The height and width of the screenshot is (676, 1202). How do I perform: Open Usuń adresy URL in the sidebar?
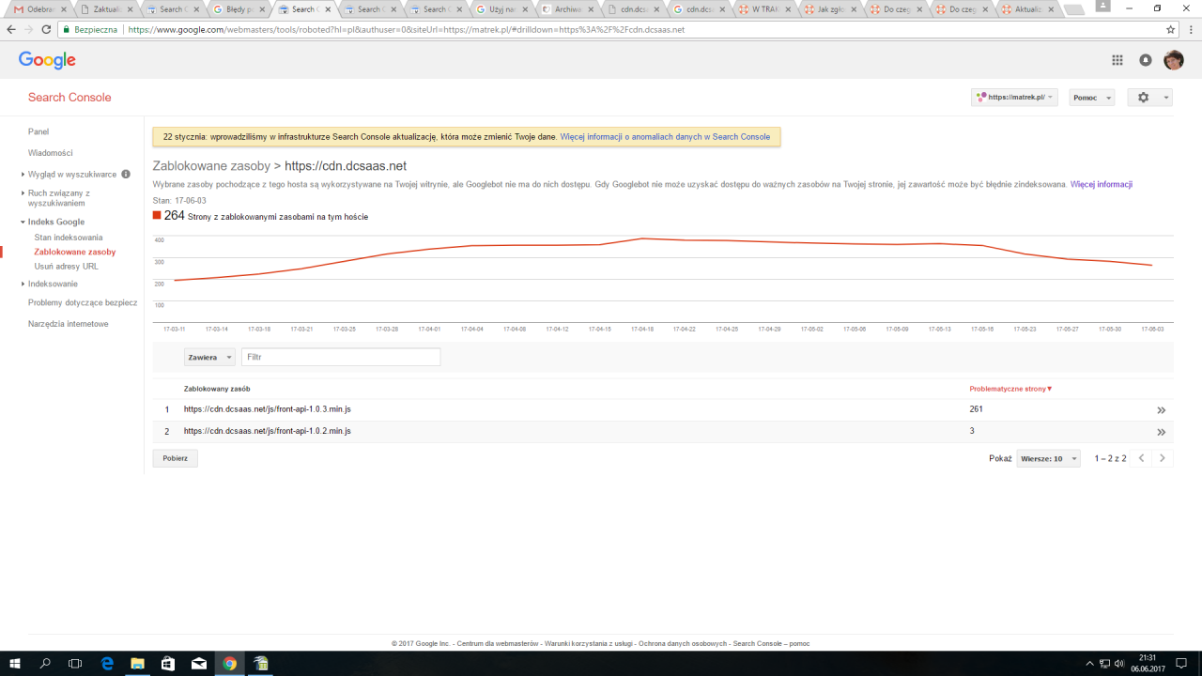[66, 267]
